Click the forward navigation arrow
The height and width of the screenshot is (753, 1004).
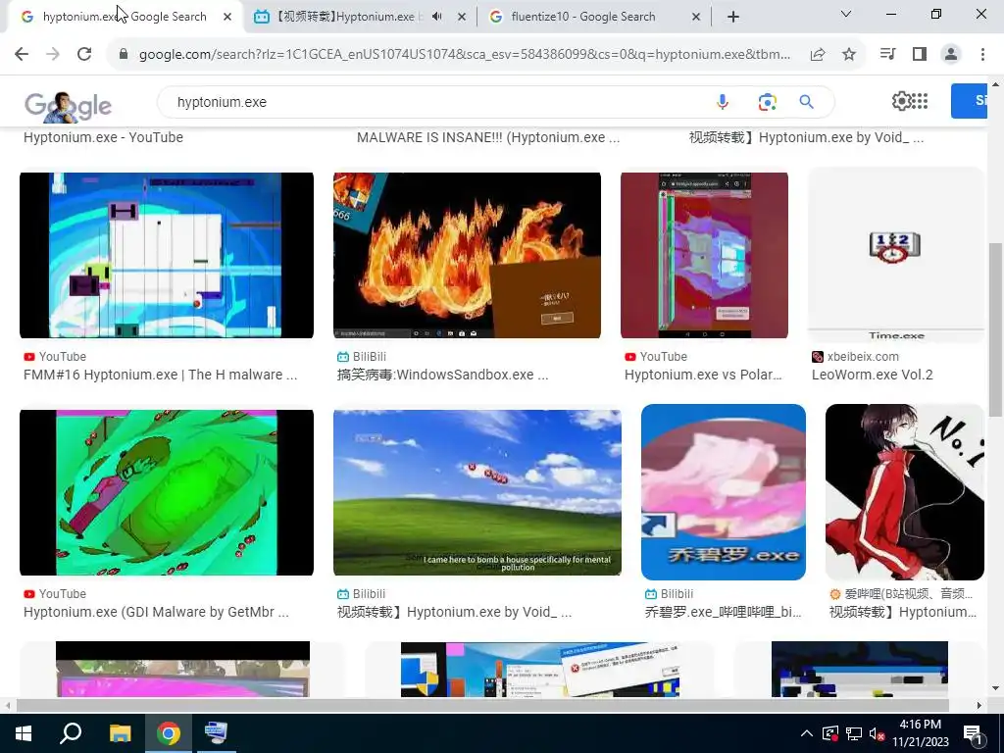(x=53, y=55)
